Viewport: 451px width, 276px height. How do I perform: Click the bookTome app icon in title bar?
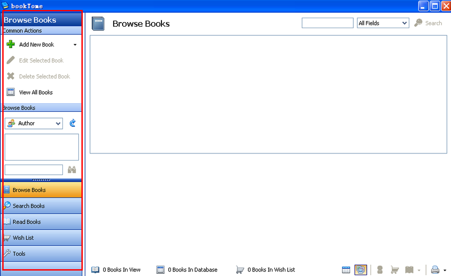5,5
